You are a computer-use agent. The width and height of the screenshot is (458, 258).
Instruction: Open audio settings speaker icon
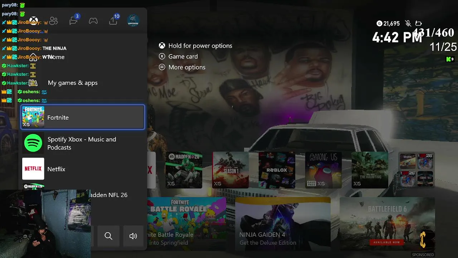pyautogui.click(x=133, y=236)
